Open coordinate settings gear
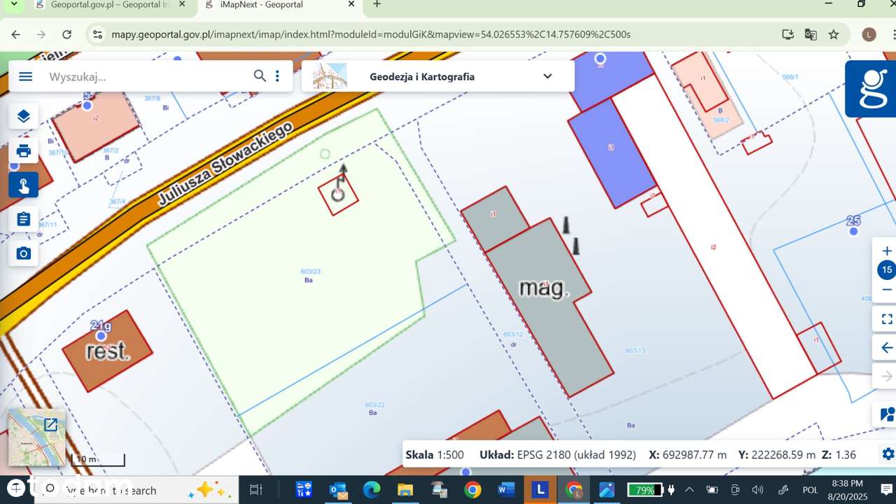This screenshot has width=896, height=504. coord(888,454)
